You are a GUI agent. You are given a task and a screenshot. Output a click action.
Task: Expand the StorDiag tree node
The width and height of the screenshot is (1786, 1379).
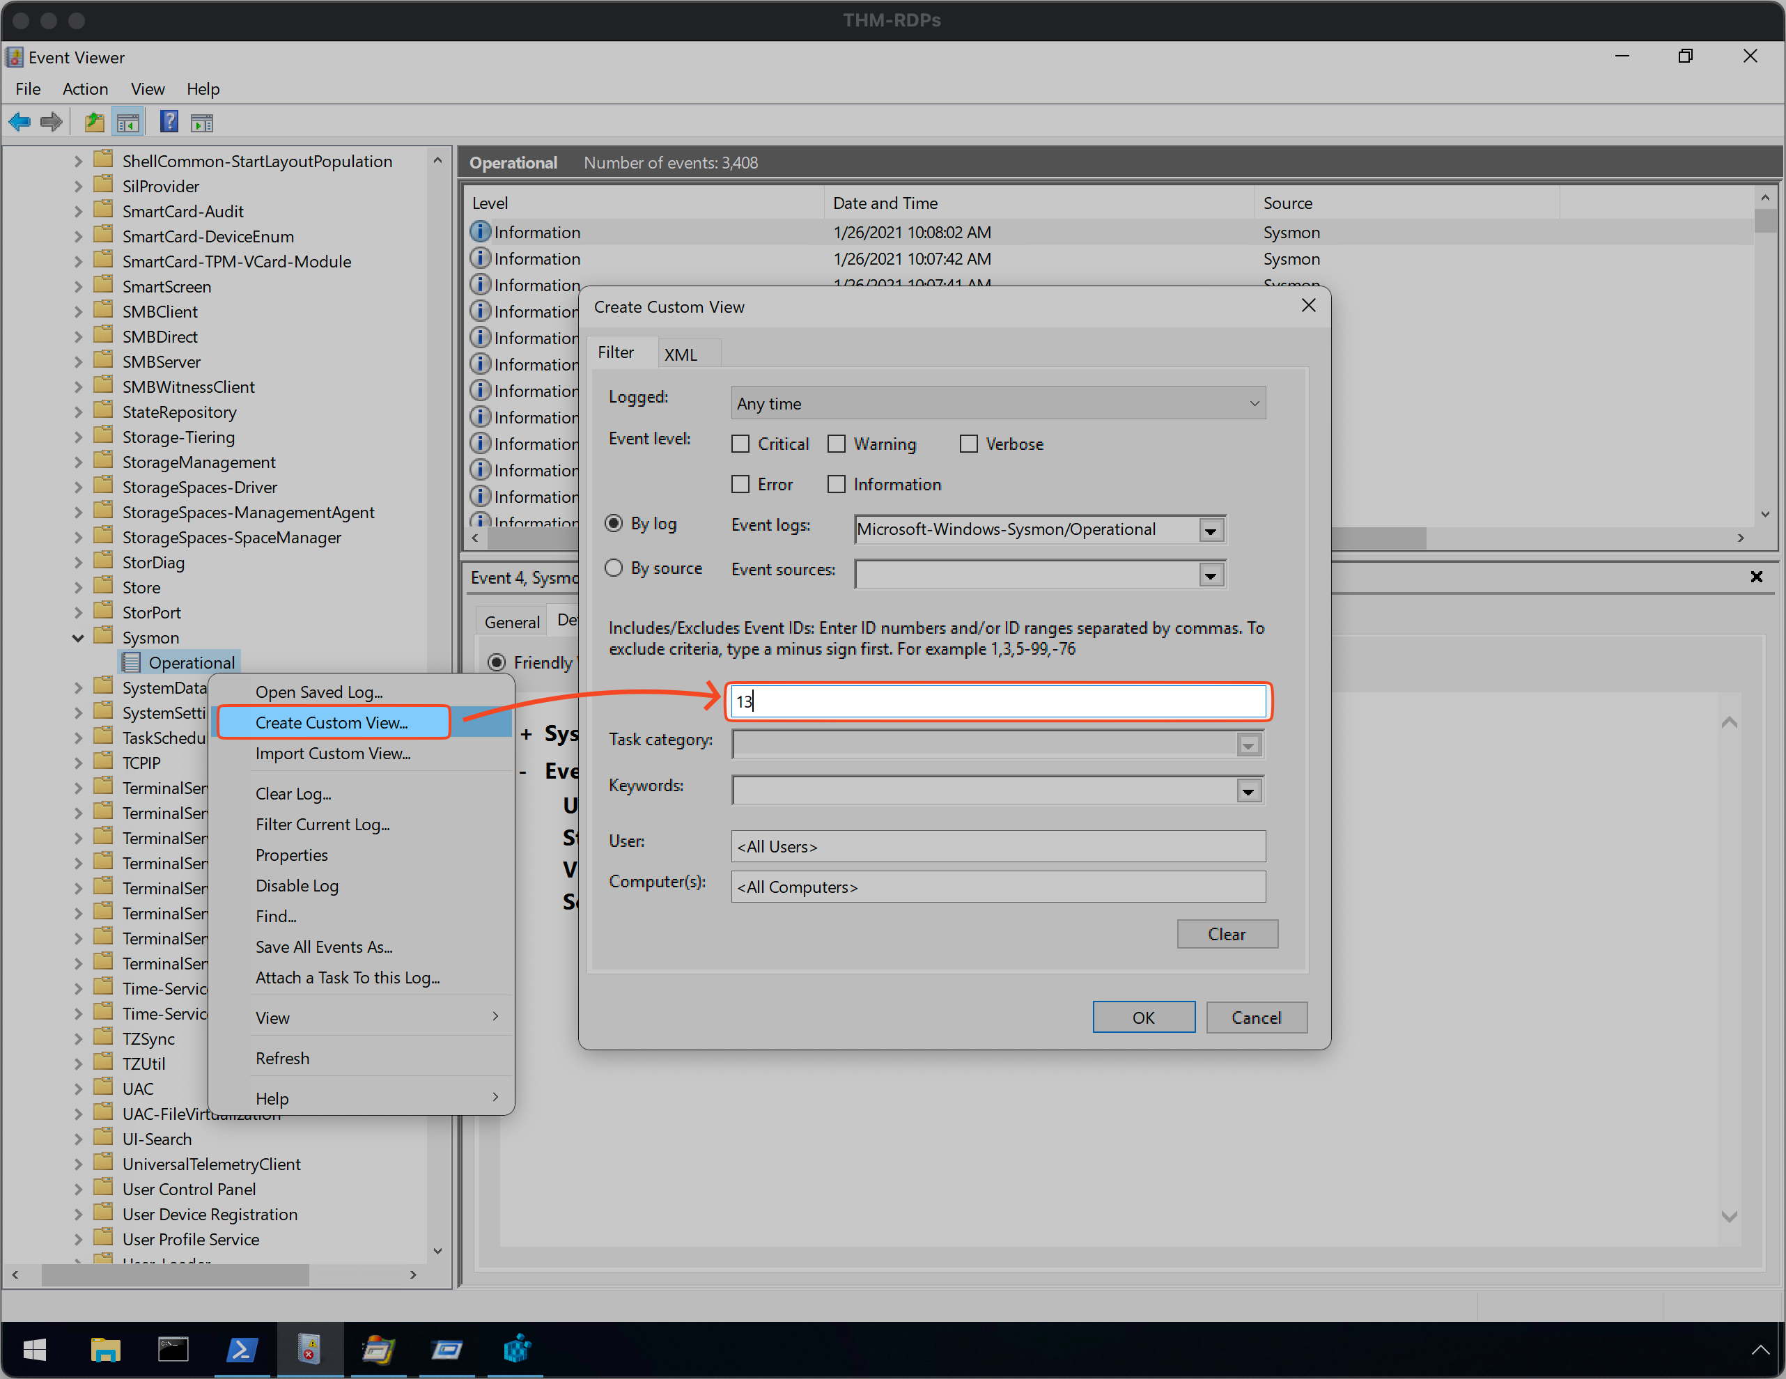click(78, 562)
